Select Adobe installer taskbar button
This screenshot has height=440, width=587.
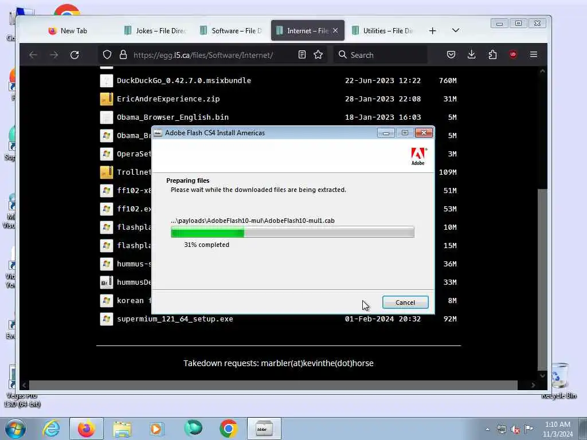264,429
